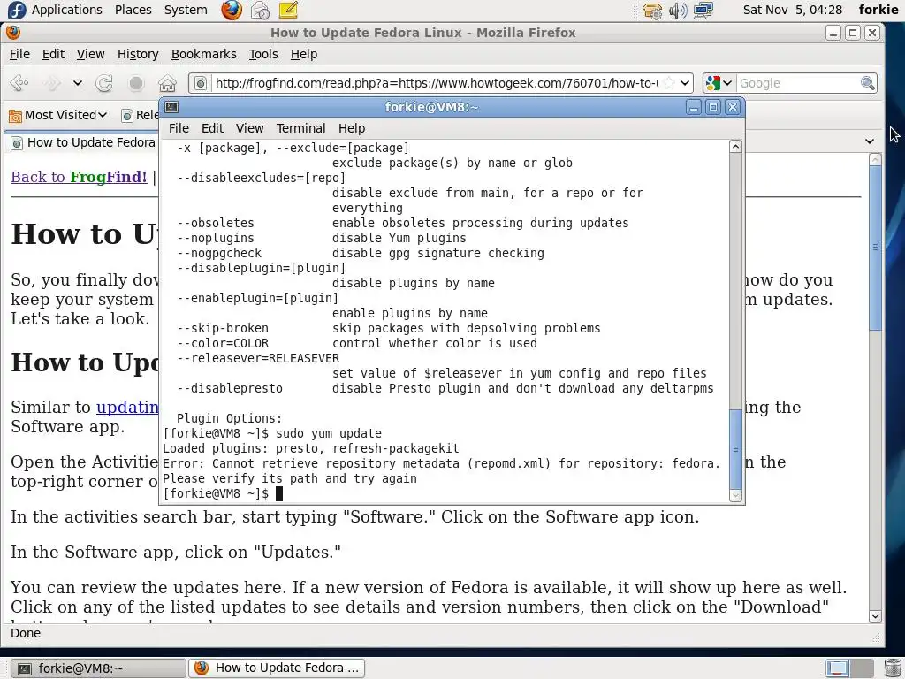Reload the page in Firefox
This screenshot has height=679, width=905.
(104, 83)
